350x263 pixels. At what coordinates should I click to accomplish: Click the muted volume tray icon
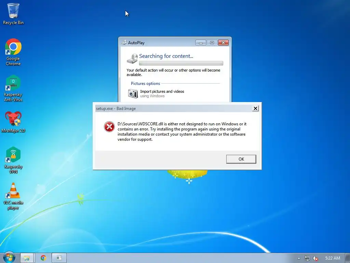(x=315, y=258)
